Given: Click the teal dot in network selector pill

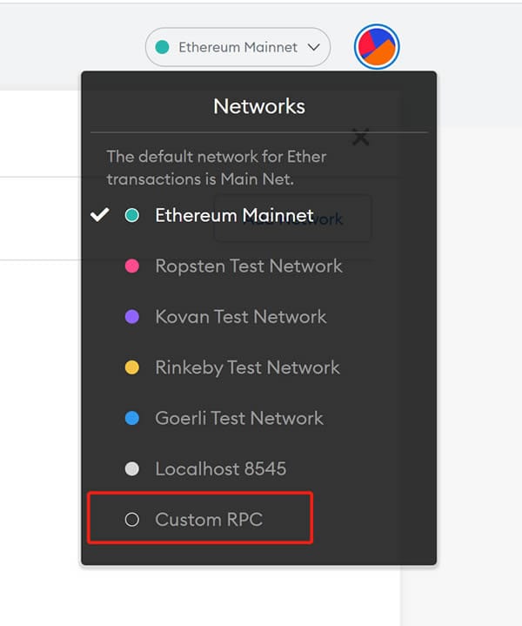Looking at the screenshot, I should point(162,47).
